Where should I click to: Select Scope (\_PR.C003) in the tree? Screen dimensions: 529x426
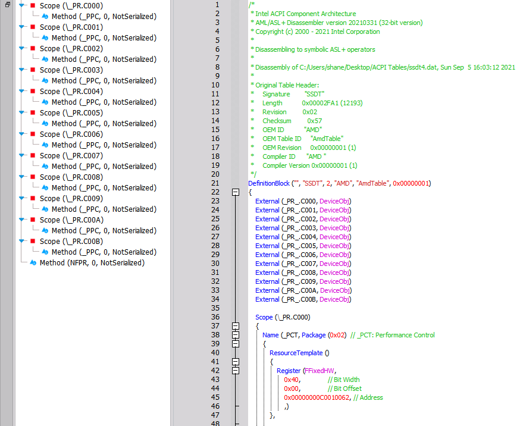click(x=71, y=70)
